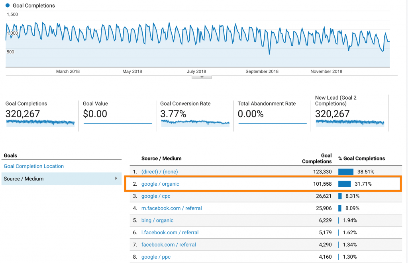The width and height of the screenshot is (408, 263).
Task: Sort by the % Goal Completions column header
Action: coord(361,159)
